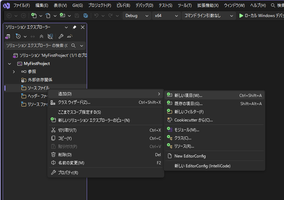Viewport: 284px width, 200px height.
Task: Open the 拡張機能(X) menu
Action: 208,5
